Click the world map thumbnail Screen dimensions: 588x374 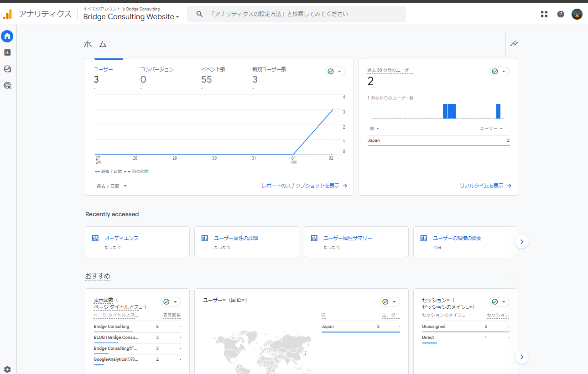tap(262, 351)
